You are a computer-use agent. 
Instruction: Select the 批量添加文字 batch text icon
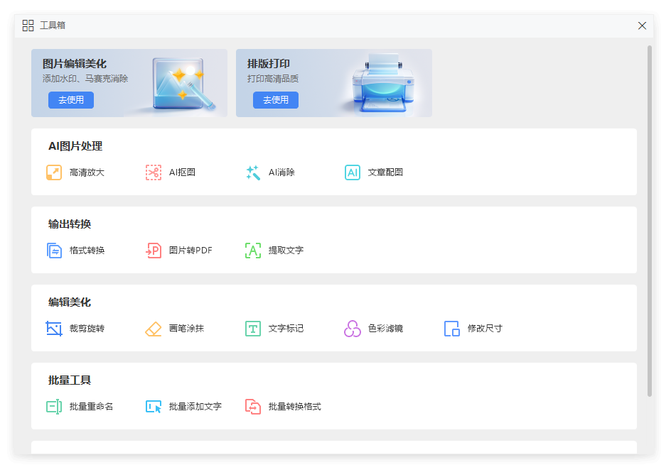click(154, 407)
